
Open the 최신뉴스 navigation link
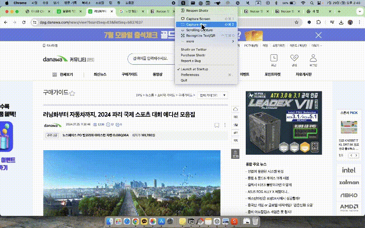point(100,74)
